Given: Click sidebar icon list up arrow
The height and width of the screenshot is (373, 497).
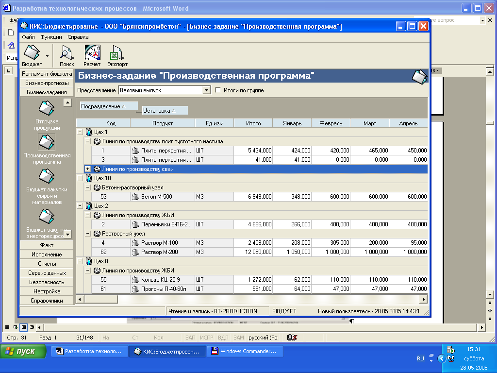Looking at the screenshot, I should tap(67, 102).
